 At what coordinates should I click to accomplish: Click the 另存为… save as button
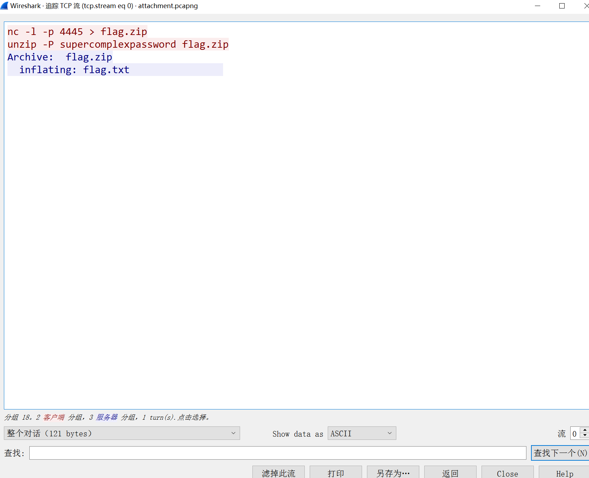point(393,473)
